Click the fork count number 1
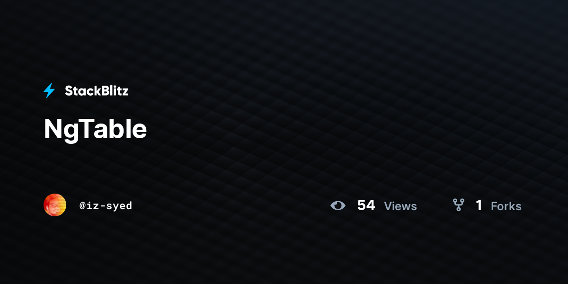The image size is (568, 284). pos(479,205)
